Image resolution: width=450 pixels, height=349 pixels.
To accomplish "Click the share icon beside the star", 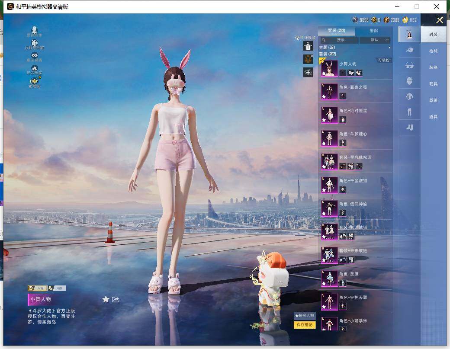I will tap(116, 299).
